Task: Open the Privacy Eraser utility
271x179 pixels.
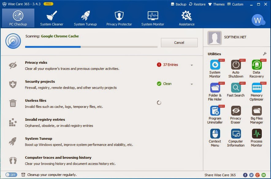Action: 236,115
